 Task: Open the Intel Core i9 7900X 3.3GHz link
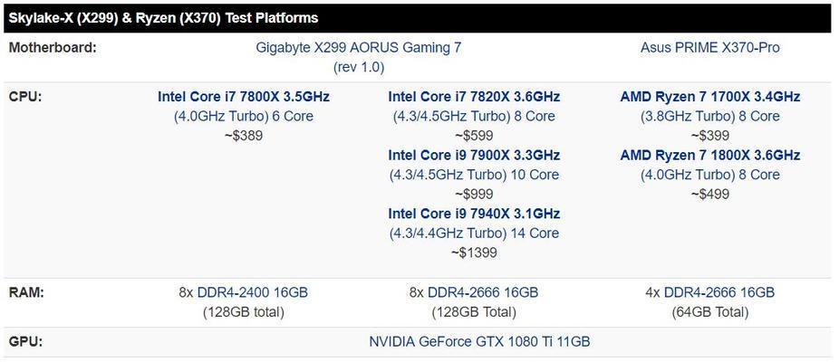pos(474,155)
